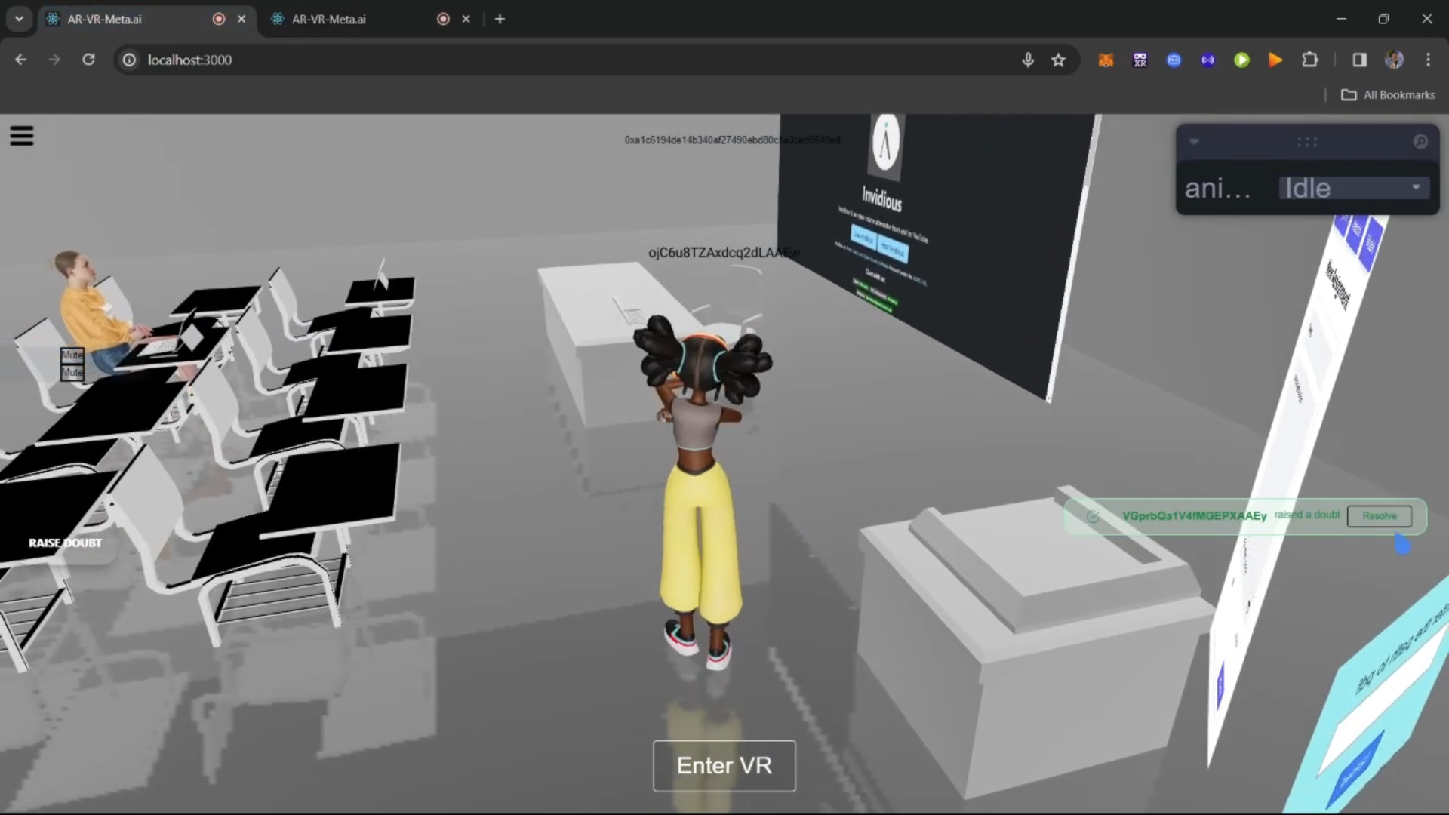Click the orange play extension icon

1275,60
